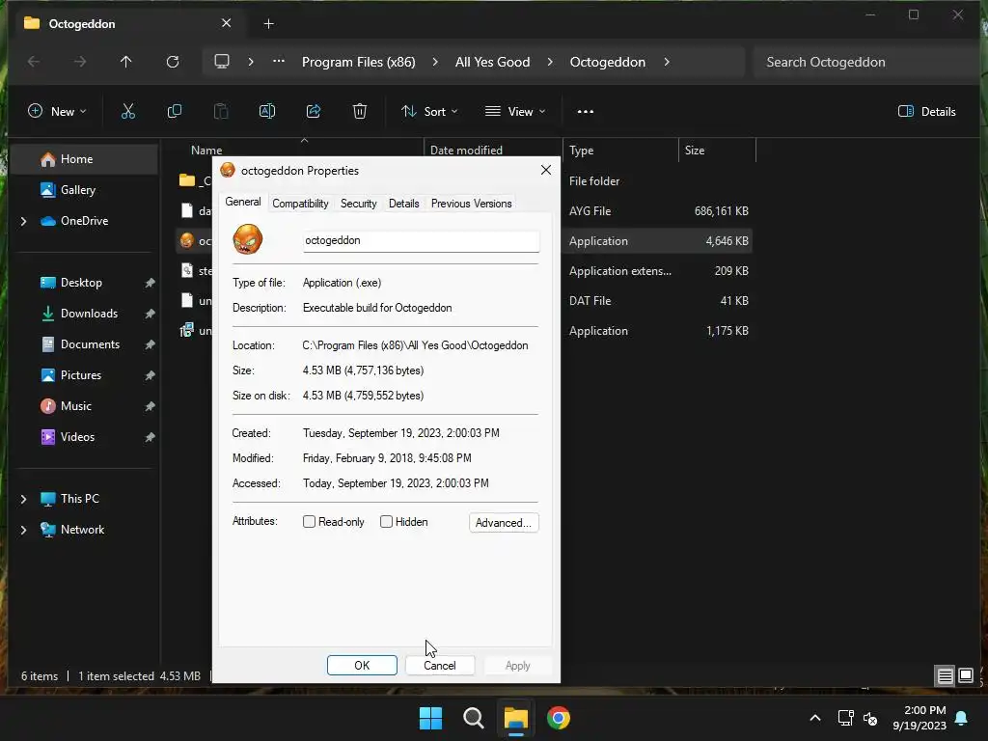988x741 pixels.
Task: Expand Network tree node
Action: 23,530
